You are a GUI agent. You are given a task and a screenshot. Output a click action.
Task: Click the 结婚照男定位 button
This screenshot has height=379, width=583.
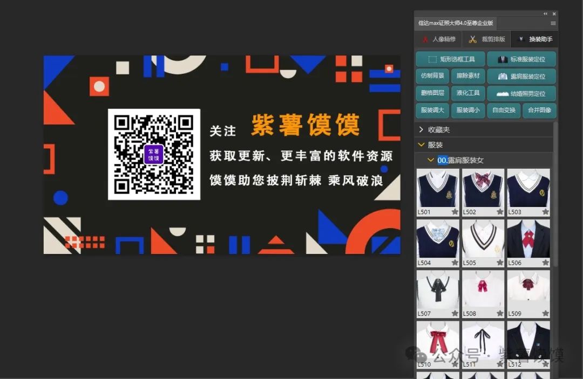pyautogui.click(x=521, y=93)
